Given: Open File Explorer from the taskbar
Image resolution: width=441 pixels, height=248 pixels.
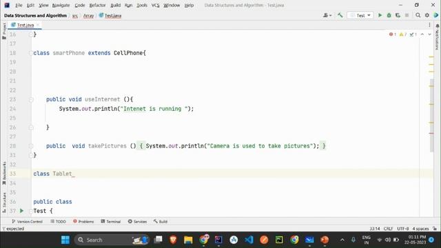Looking at the screenshot, I should [x=188, y=240].
